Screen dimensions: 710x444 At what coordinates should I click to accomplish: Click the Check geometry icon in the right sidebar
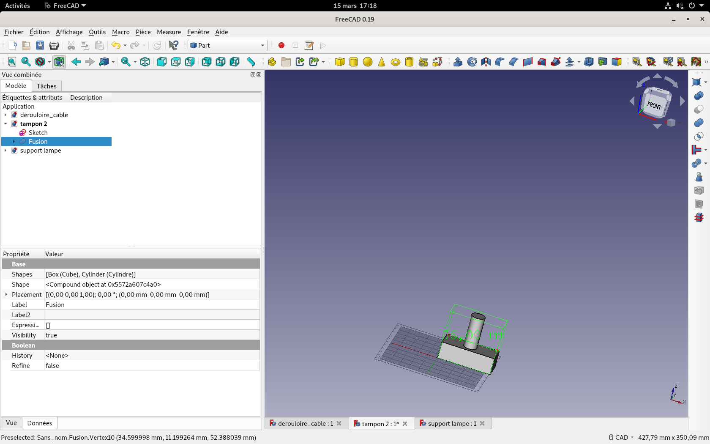coord(699,177)
